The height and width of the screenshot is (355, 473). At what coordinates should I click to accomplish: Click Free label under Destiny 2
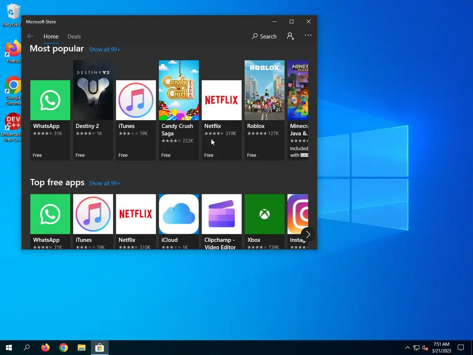tap(80, 155)
